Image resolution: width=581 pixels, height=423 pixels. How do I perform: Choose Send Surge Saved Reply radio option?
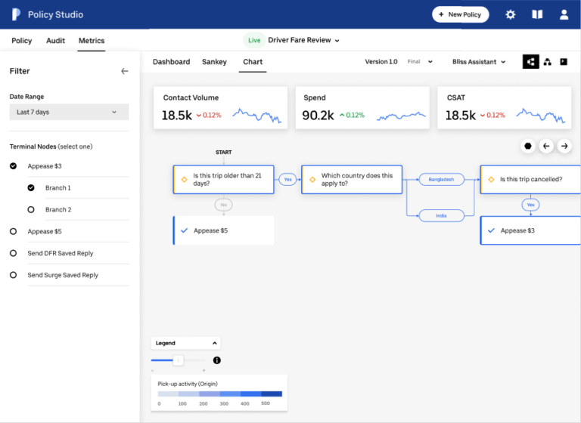click(13, 275)
